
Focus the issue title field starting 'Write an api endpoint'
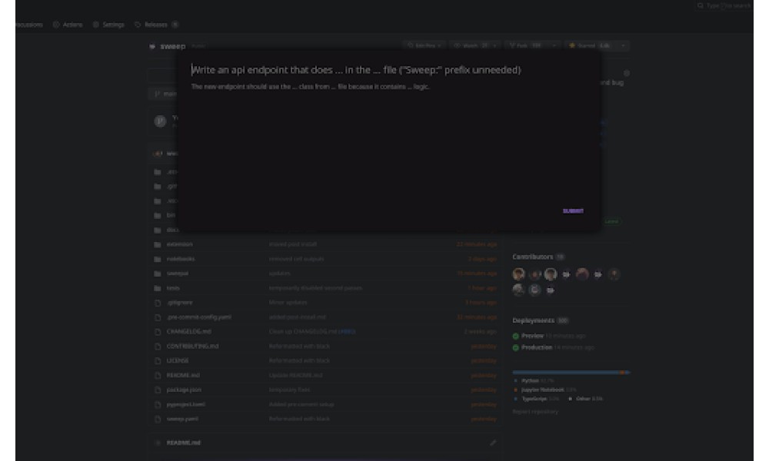(x=356, y=70)
